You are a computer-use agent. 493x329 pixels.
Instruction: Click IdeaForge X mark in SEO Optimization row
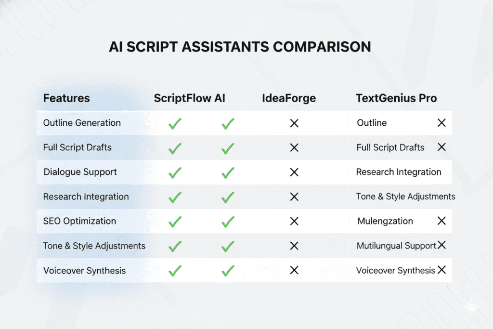point(294,221)
